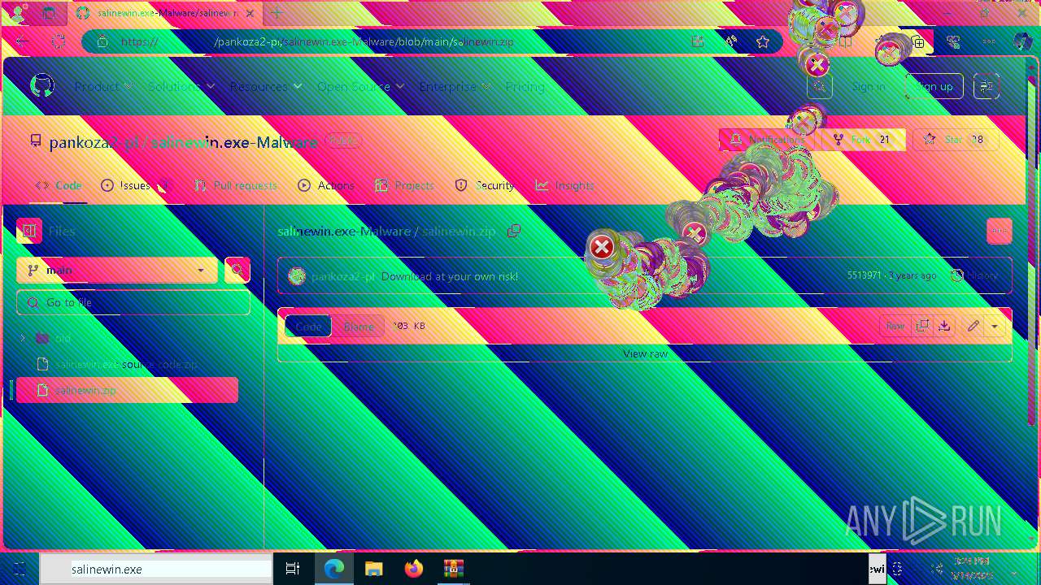Click the Windows Start button
This screenshot has width=1041, height=585.
(20, 569)
